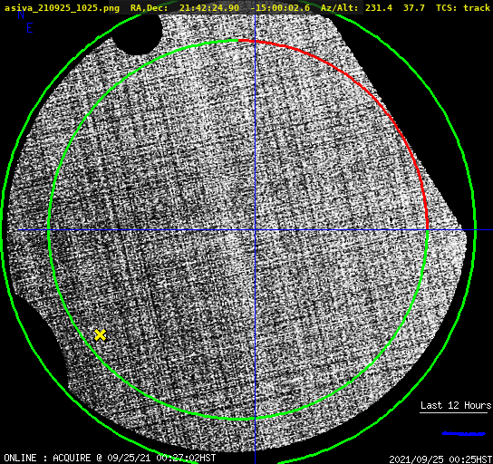Image resolution: width=493 pixels, height=464 pixels.
Task: Click the ONLINE : ACQUIRE status line
Action: 110,458
